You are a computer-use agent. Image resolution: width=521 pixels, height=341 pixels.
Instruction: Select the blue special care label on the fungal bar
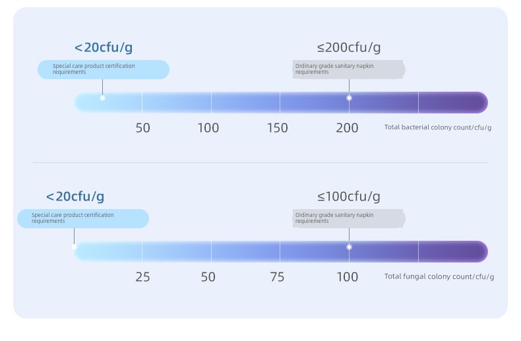coord(83,218)
